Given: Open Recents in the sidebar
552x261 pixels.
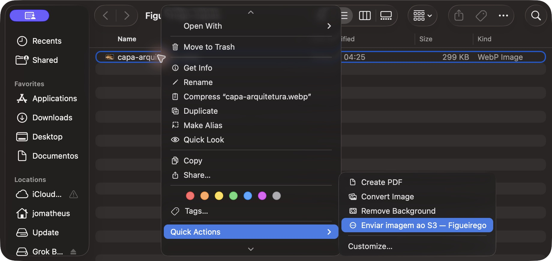Looking at the screenshot, I should [x=39, y=41].
